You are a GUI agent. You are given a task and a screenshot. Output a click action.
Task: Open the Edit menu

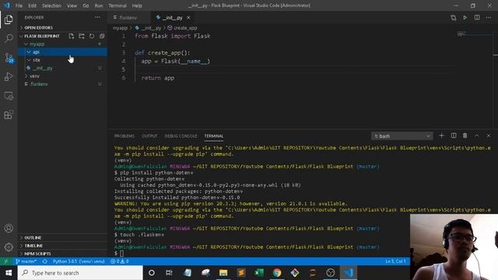[x=32, y=5]
